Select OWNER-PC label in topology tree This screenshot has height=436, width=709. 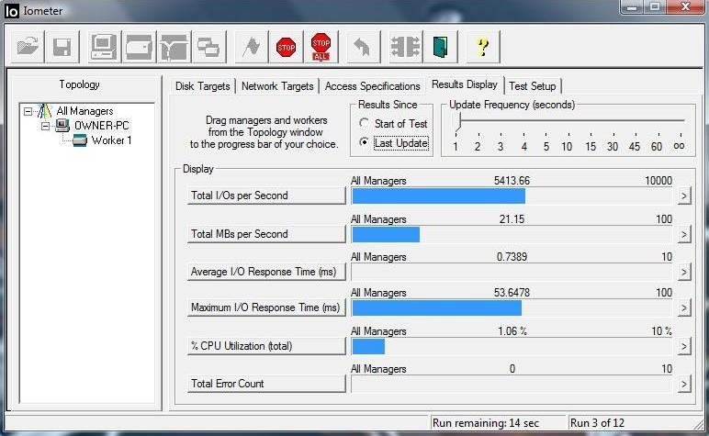tap(101, 126)
